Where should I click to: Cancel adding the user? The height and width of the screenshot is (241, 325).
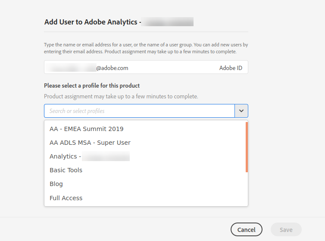[247, 229]
